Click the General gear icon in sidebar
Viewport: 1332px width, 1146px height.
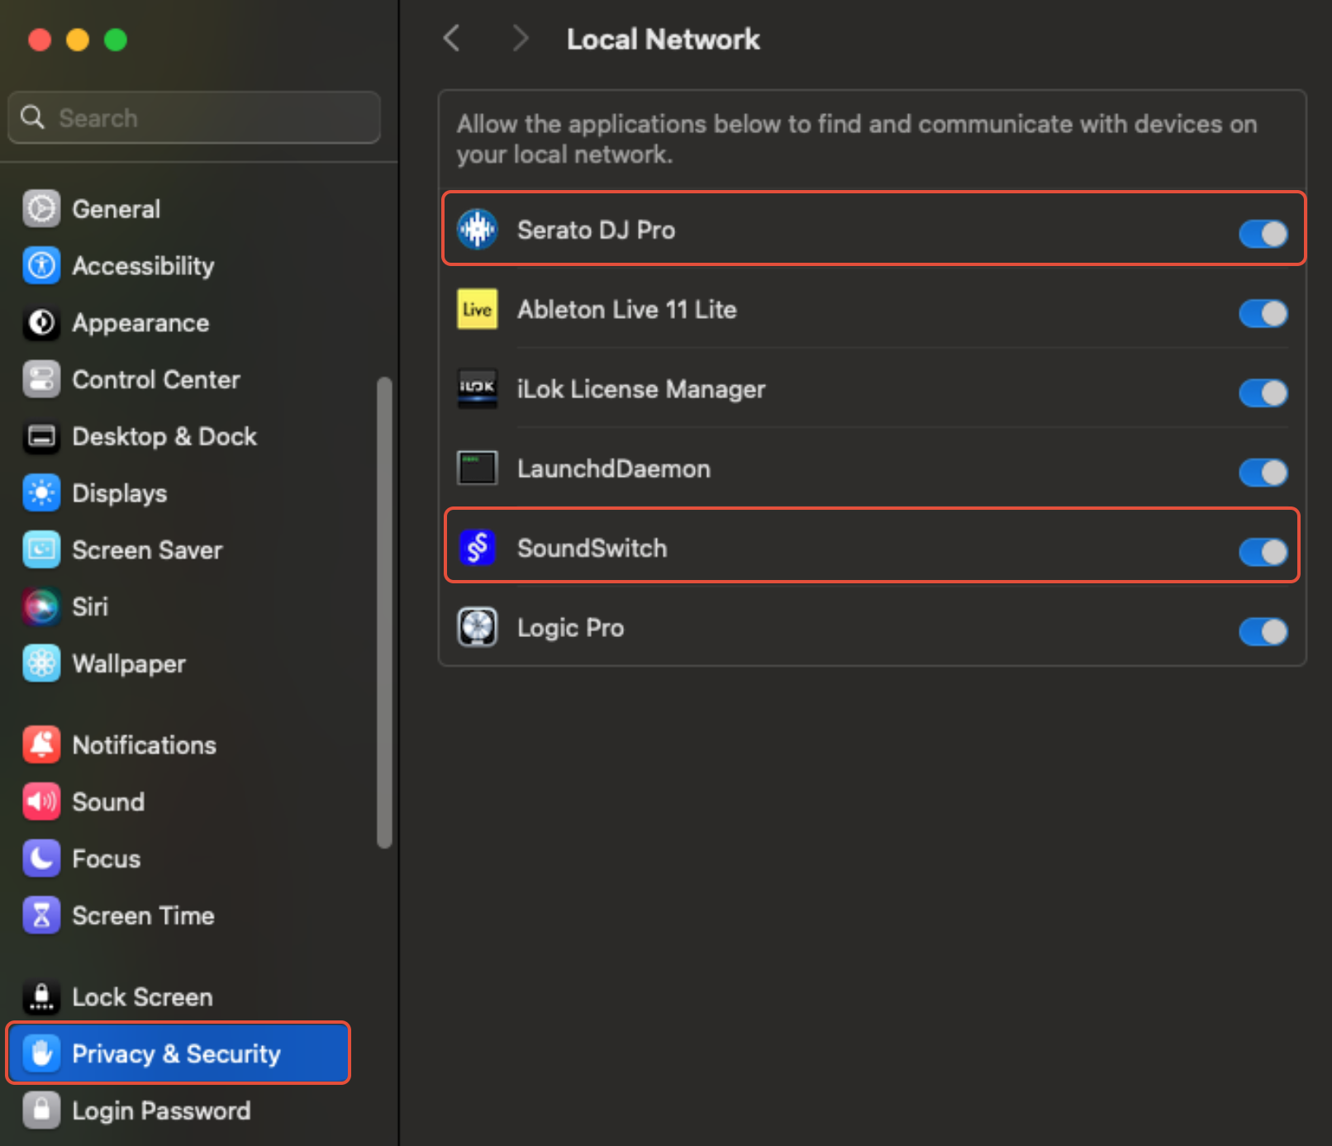click(x=41, y=209)
